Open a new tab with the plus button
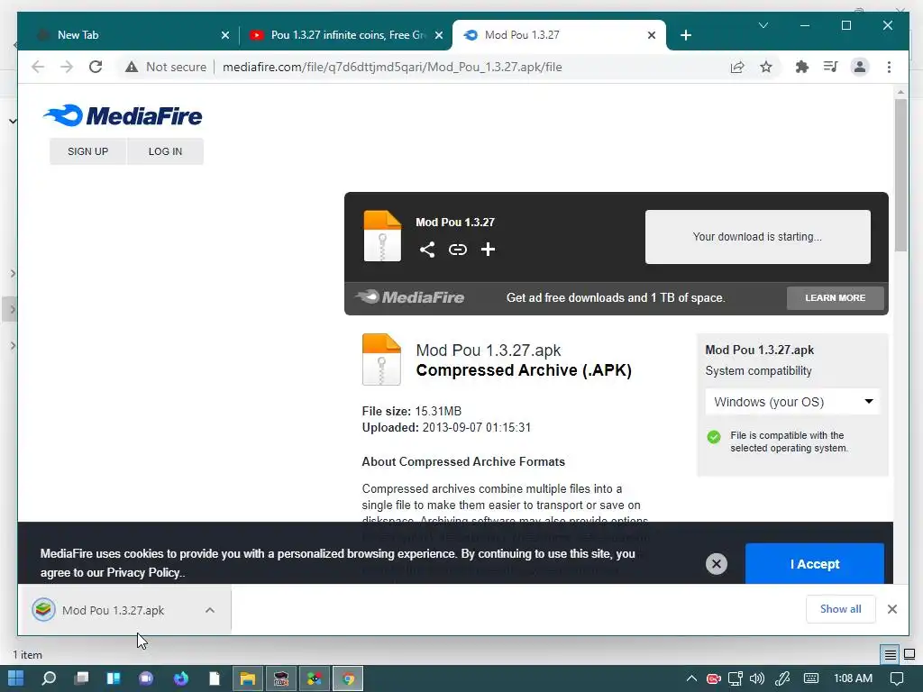923x692 pixels. pos(686,35)
